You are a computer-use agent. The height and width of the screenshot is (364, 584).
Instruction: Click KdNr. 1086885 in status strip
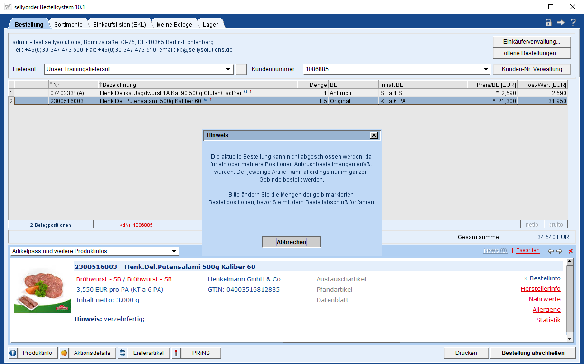point(136,225)
